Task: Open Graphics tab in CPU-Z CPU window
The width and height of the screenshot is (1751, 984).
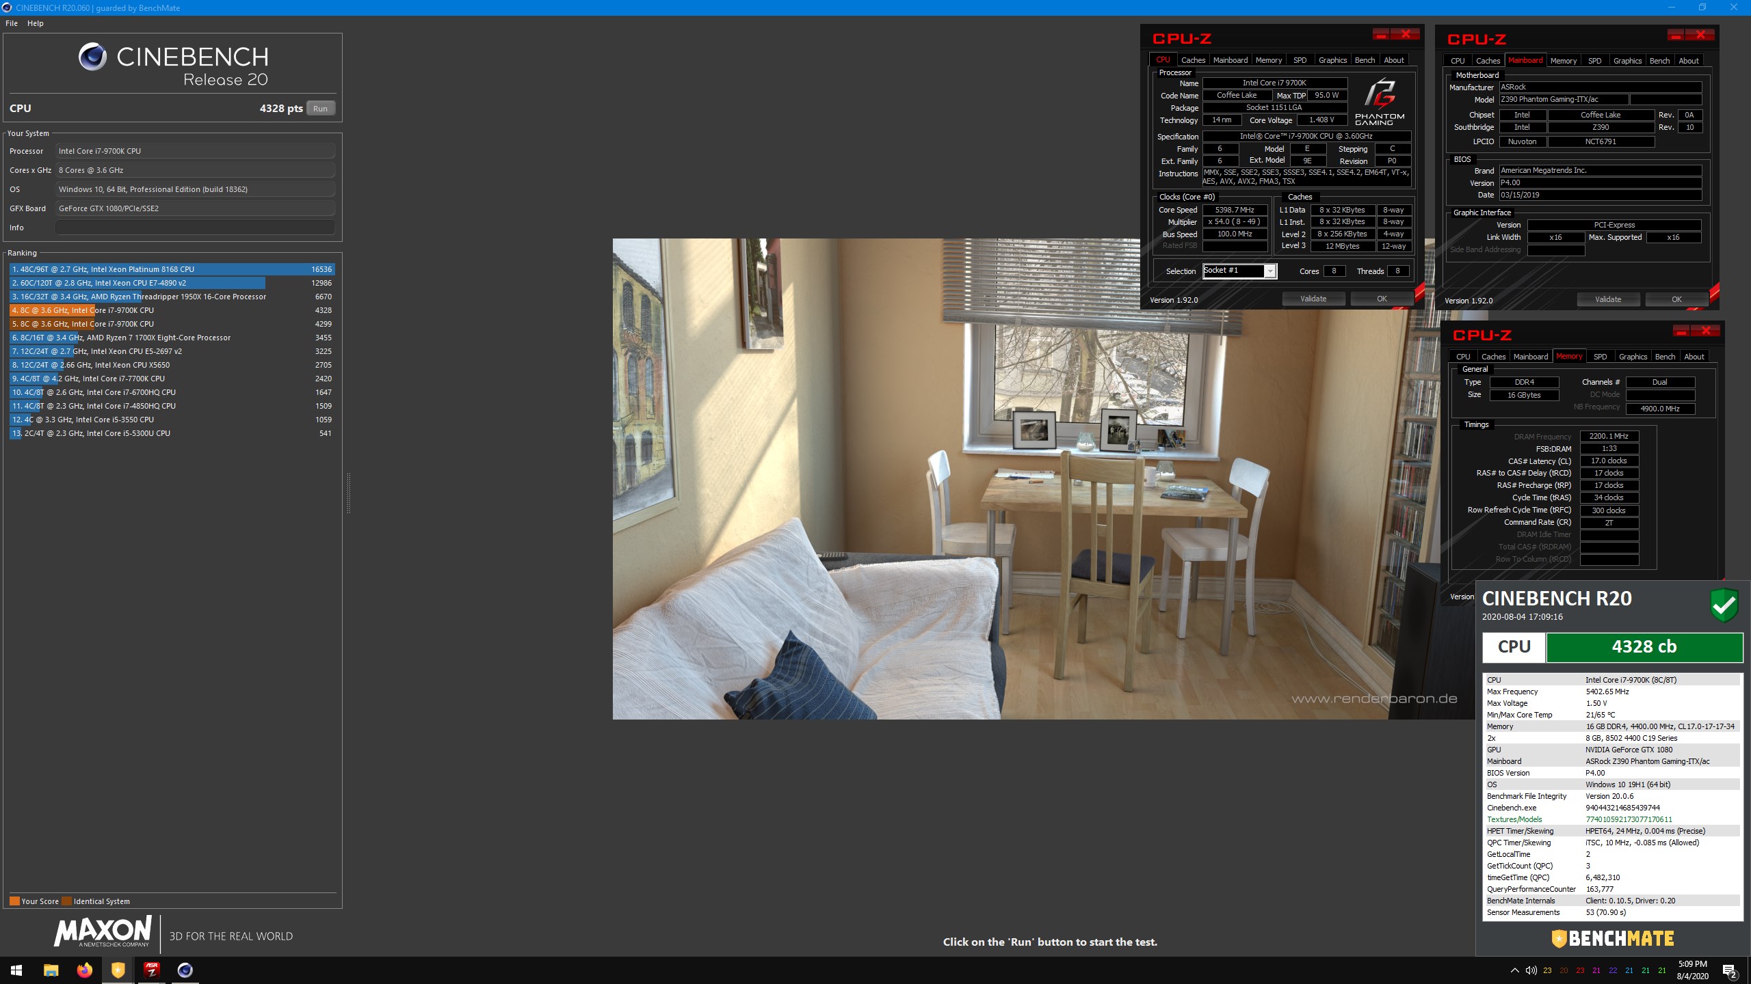Action: (x=1332, y=60)
